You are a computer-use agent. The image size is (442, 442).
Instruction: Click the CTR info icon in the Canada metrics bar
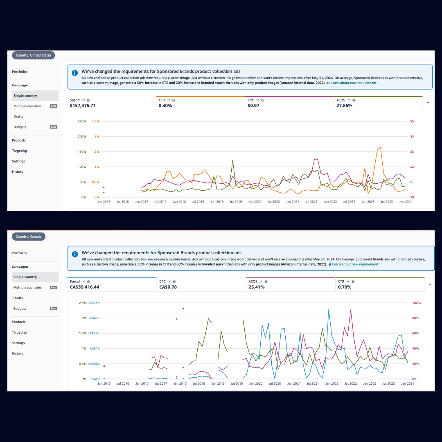pos(353,282)
